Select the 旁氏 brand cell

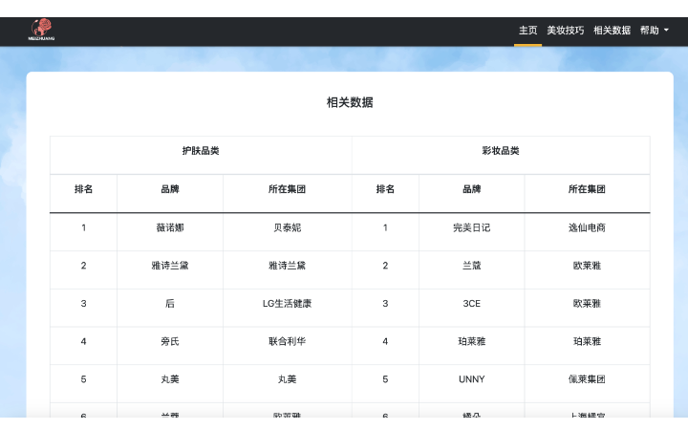coord(170,341)
